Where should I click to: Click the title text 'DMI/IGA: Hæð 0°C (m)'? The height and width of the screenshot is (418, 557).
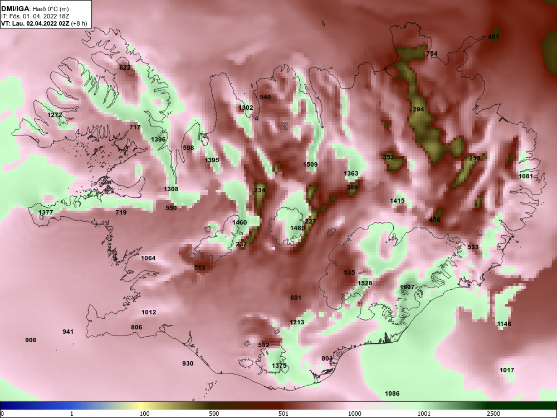coord(35,9)
